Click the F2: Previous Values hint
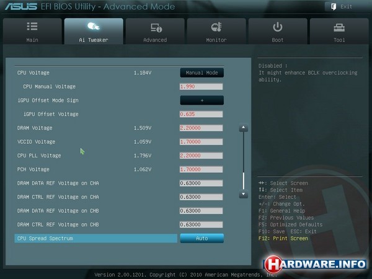 [x=286, y=218]
